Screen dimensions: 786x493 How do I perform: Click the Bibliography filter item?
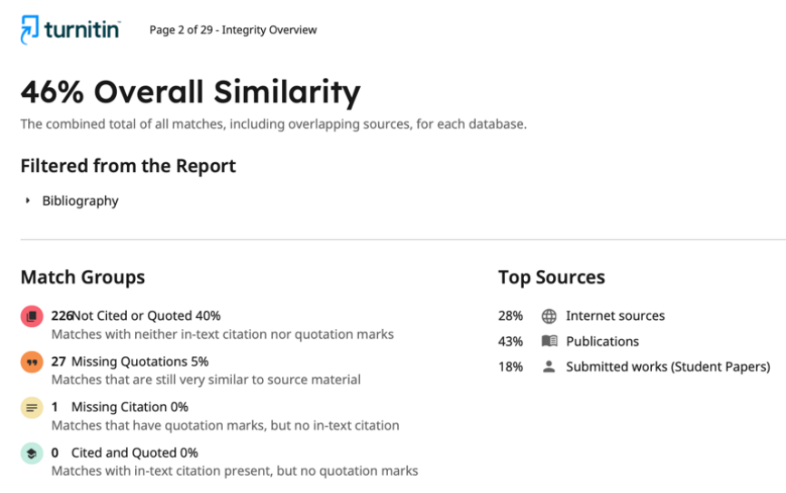(80, 201)
